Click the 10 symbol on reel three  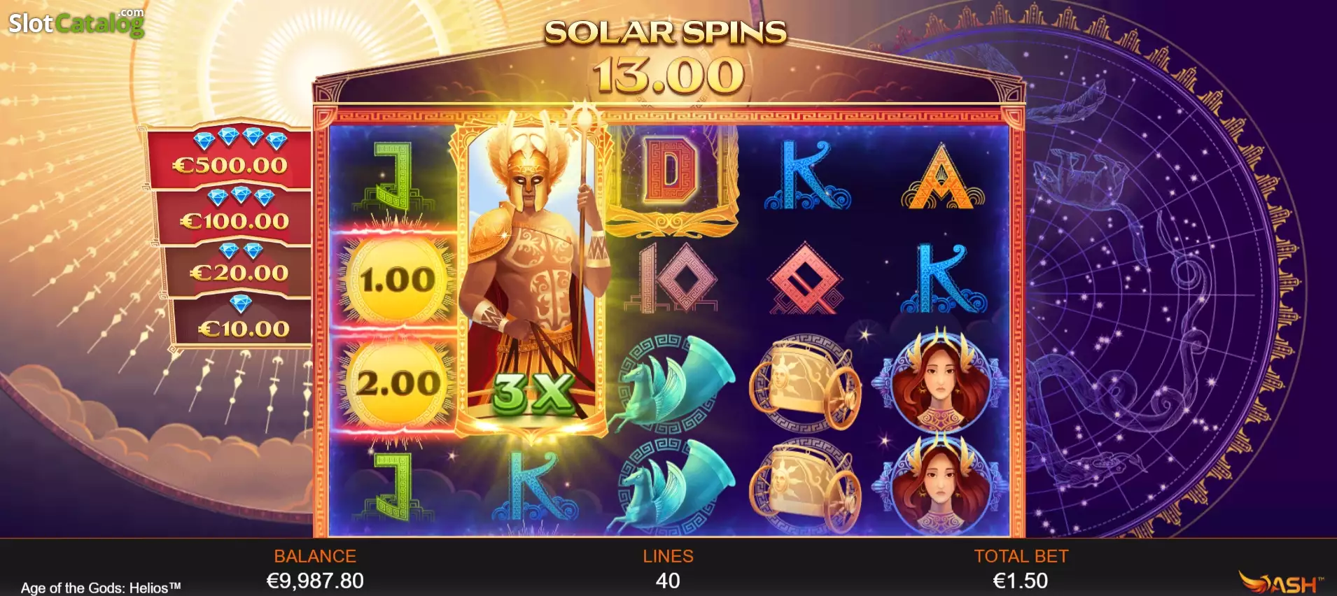670,278
